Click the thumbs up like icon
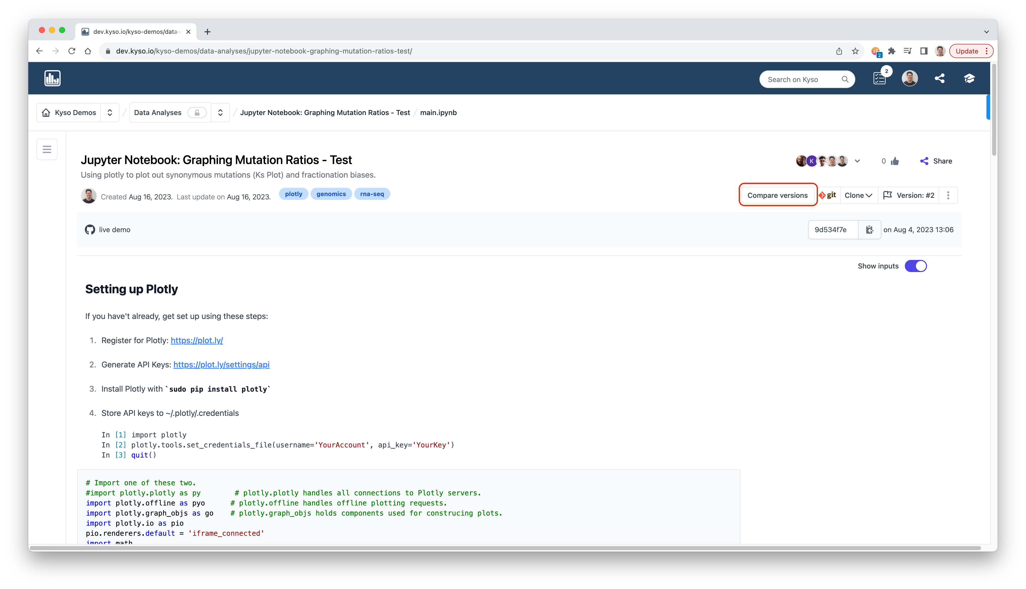The height and width of the screenshot is (589, 1026). coord(895,162)
